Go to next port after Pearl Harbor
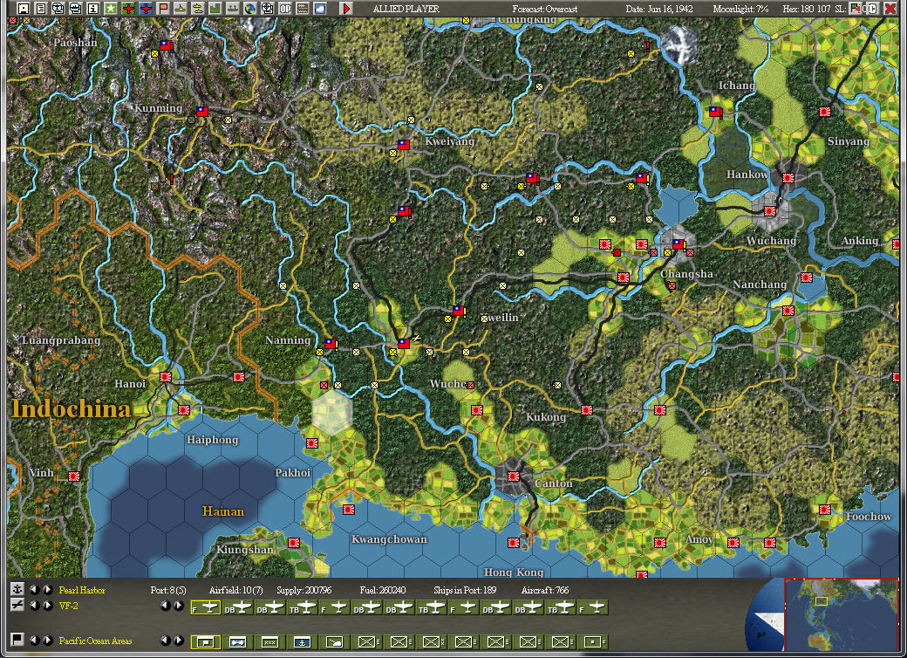 point(48,590)
